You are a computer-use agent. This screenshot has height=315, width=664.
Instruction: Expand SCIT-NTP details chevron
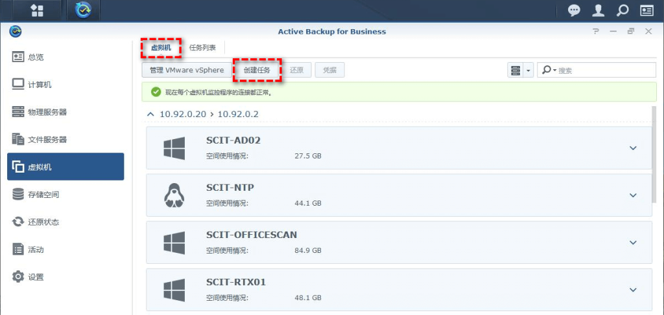(633, 195)
